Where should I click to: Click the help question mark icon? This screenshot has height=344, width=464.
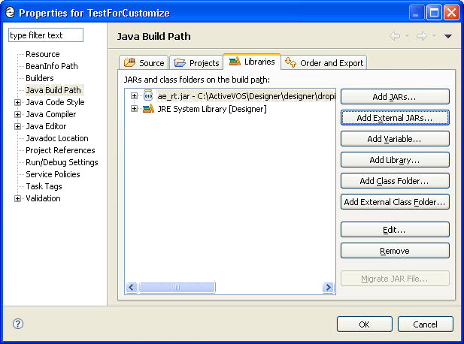(x=18, y=324)
